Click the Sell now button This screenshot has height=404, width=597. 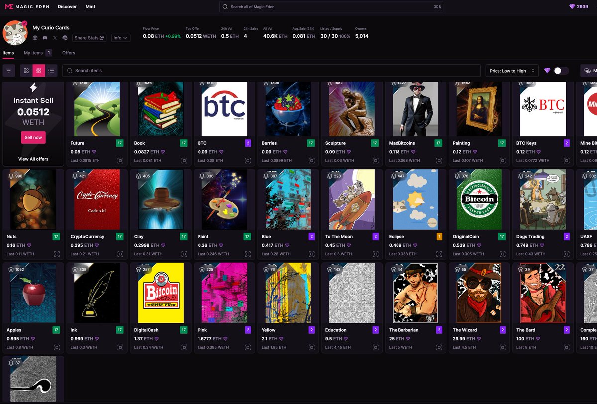[x=33, y=137]
